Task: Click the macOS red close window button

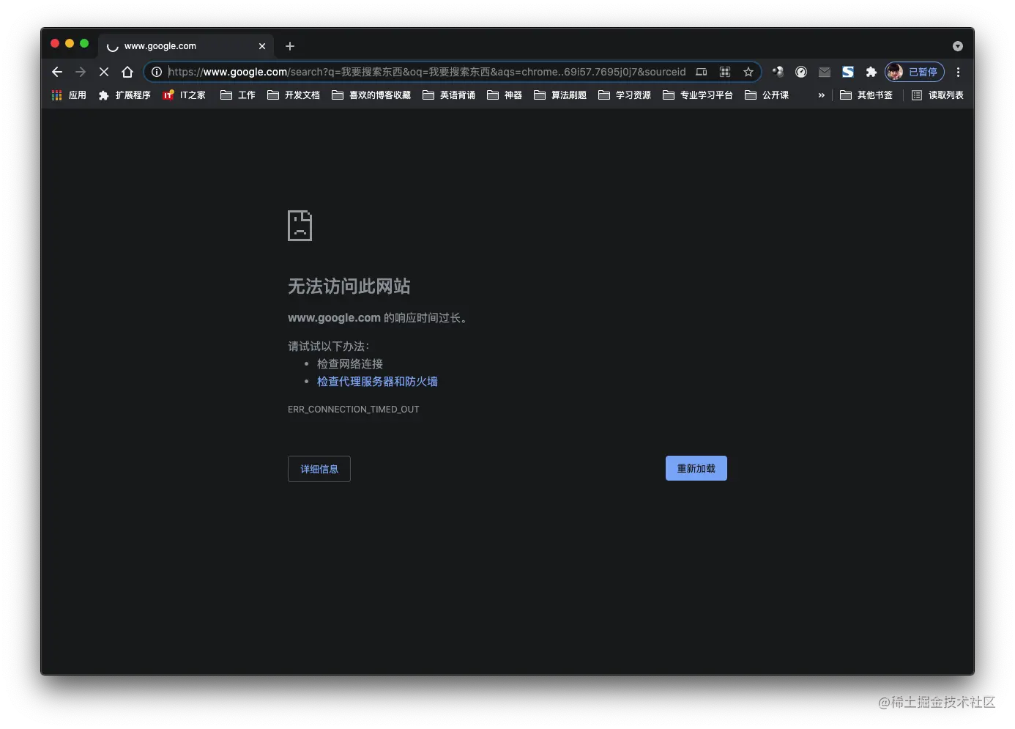Action: pos(55,43)
